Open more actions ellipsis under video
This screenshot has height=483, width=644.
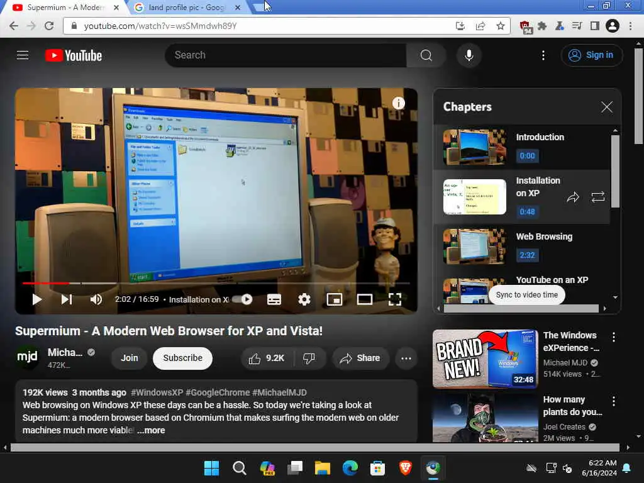coord(406,358)
